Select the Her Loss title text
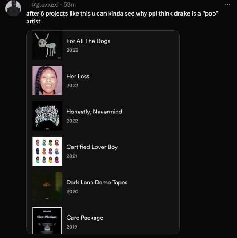The width and height of the screenshot is (237, 238). point(78,77)
